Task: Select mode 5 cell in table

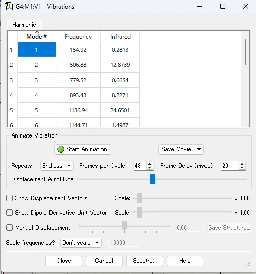Action: coord(37,110)
